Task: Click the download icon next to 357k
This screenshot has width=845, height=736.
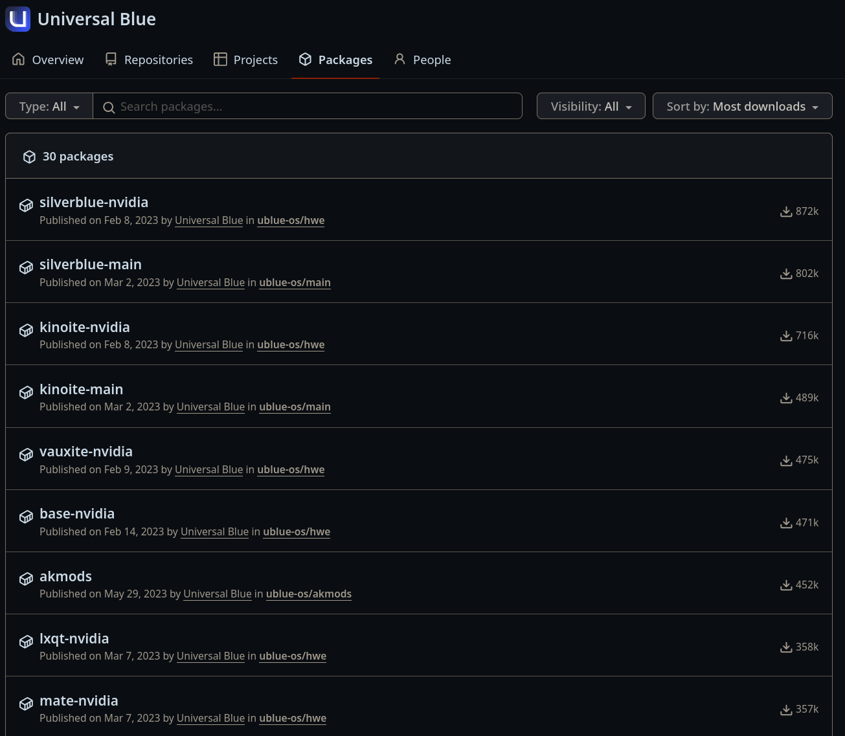Action: (786, 709)
